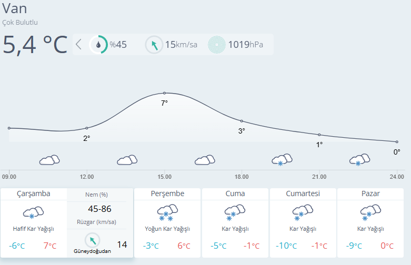Open the Pazar forecast card

click(370, 221)
